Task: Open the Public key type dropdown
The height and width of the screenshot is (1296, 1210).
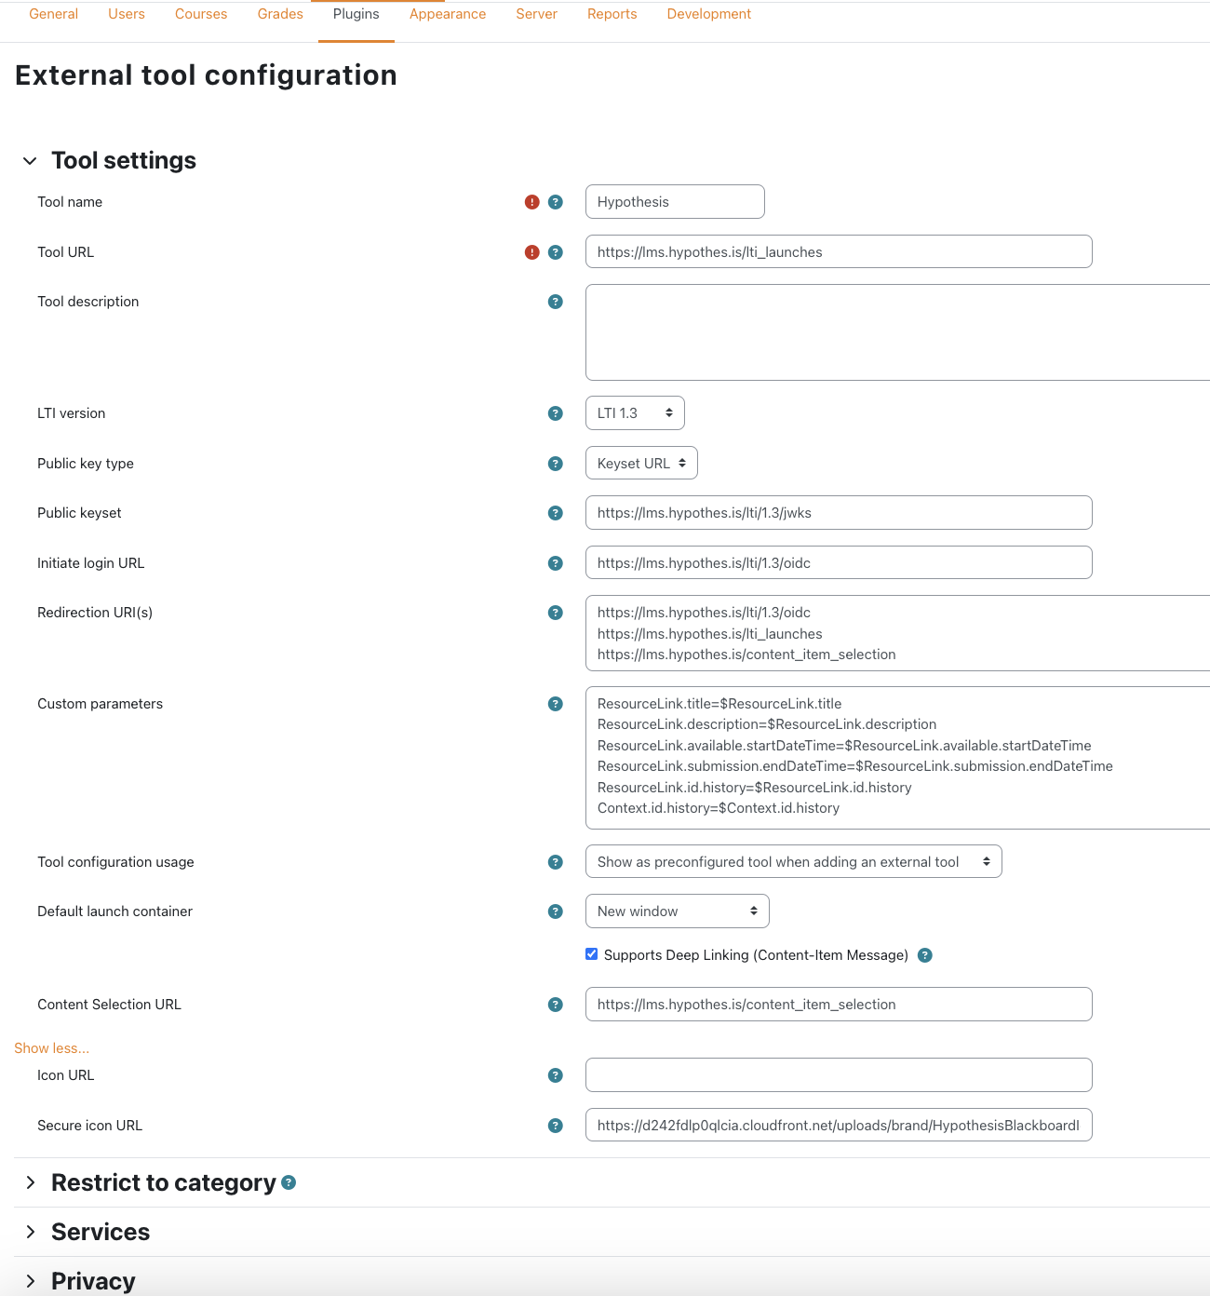Action: click(641, 463)
